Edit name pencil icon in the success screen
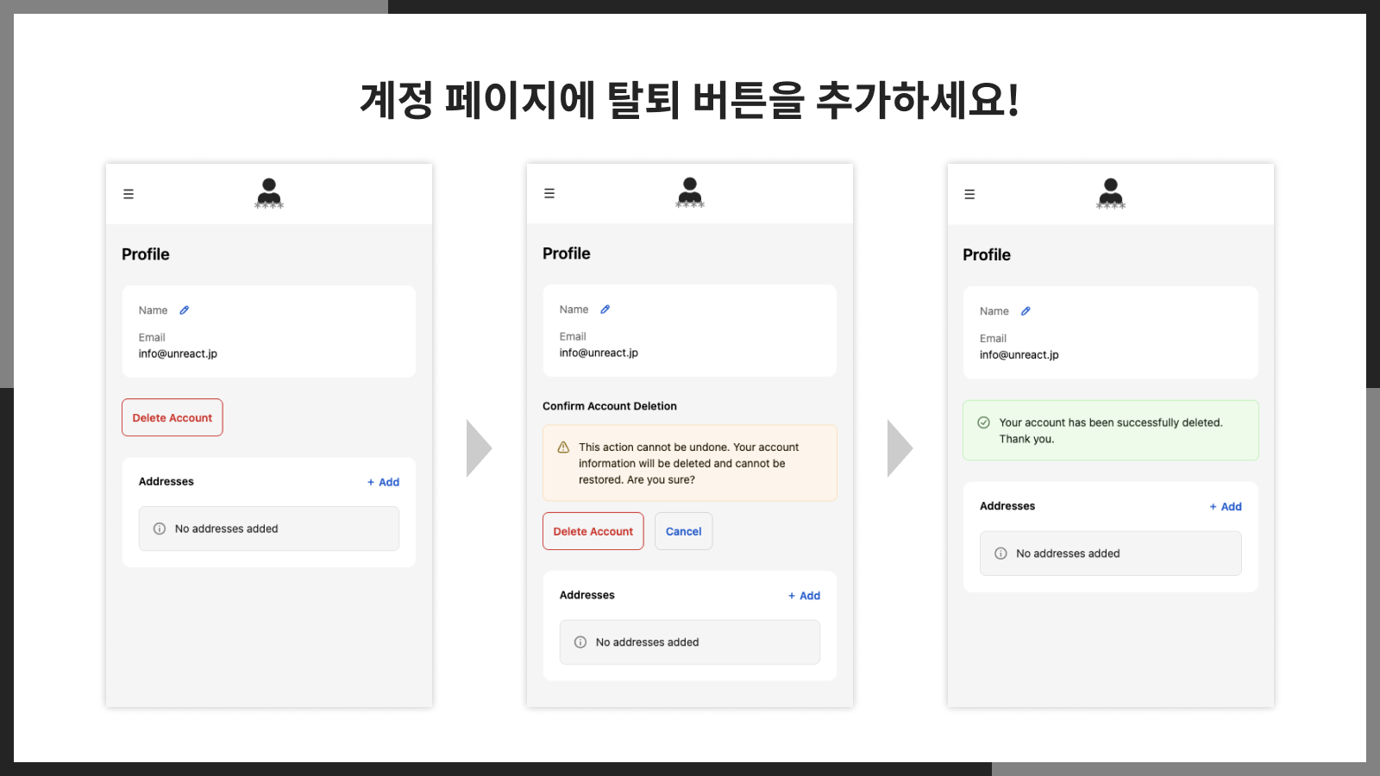This screenshot has height=776, width=1380. (x=1026, y=311)
